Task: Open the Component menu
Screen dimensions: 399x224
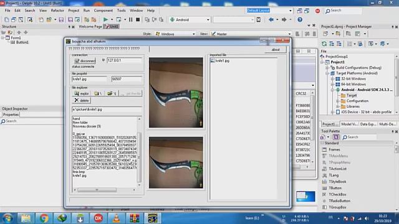Action: pos(103,11)
